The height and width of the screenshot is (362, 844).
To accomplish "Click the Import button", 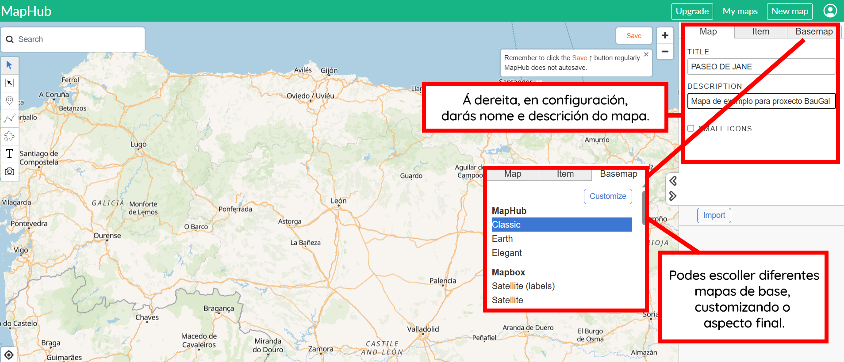I will [714, 215].
